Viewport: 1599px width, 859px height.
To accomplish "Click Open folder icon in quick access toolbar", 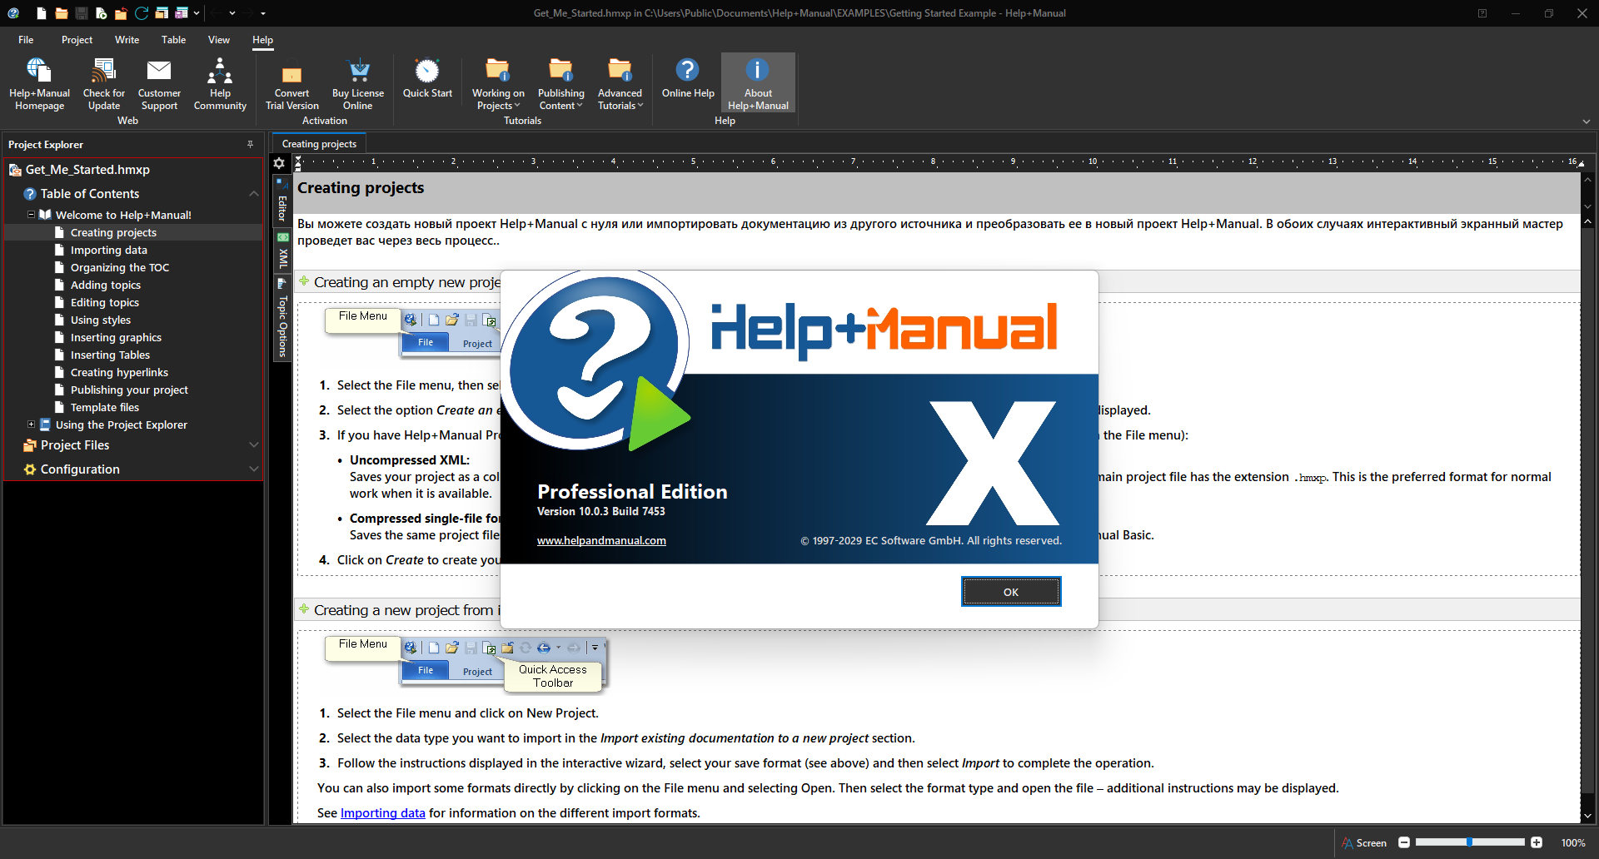I will click(x=61, y=13).
